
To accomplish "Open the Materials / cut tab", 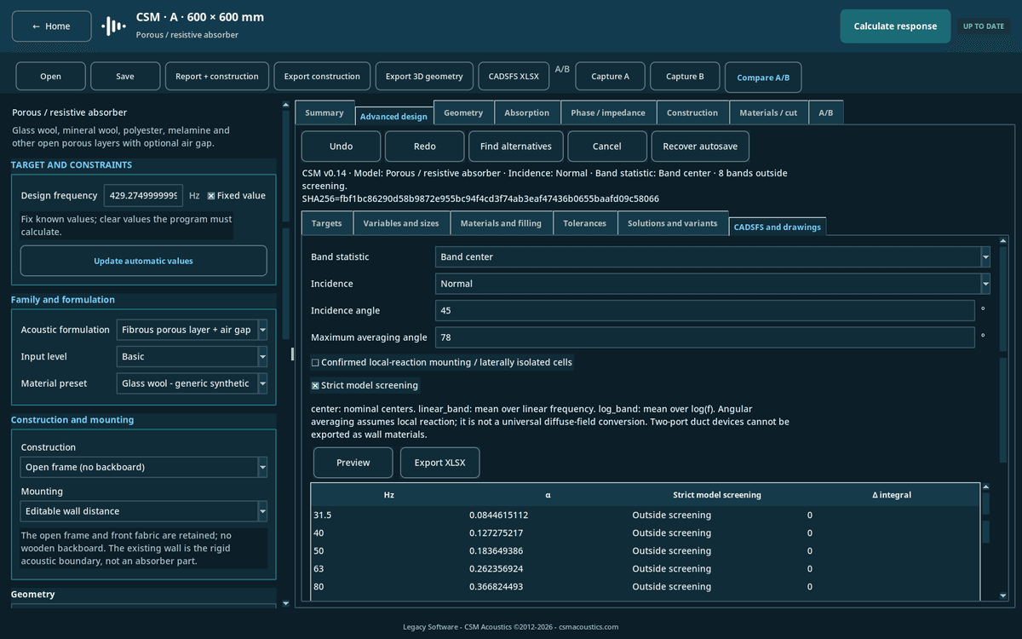I will [x=769, y=113].
